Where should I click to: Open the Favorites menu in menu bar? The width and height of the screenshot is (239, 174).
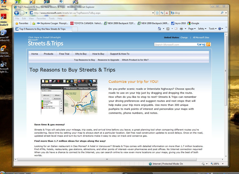coord(41,18)
